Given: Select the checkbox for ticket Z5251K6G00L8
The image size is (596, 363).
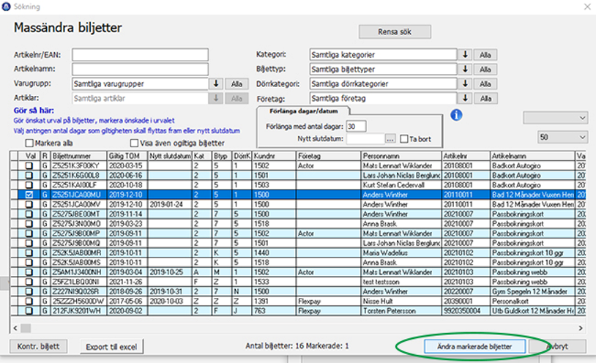Looking at the screenshot, I should tap(29, 176).
